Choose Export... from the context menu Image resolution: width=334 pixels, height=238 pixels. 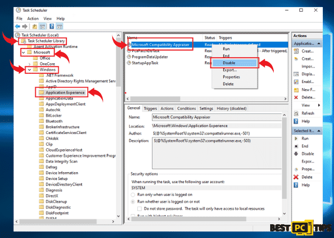(234, 70)
